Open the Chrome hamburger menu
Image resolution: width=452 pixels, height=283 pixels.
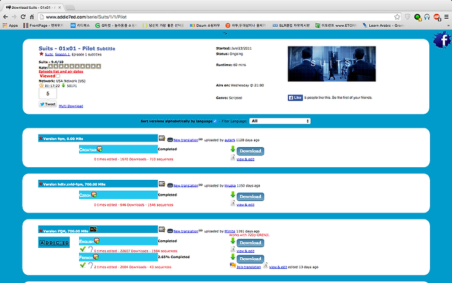pos(446,17)
